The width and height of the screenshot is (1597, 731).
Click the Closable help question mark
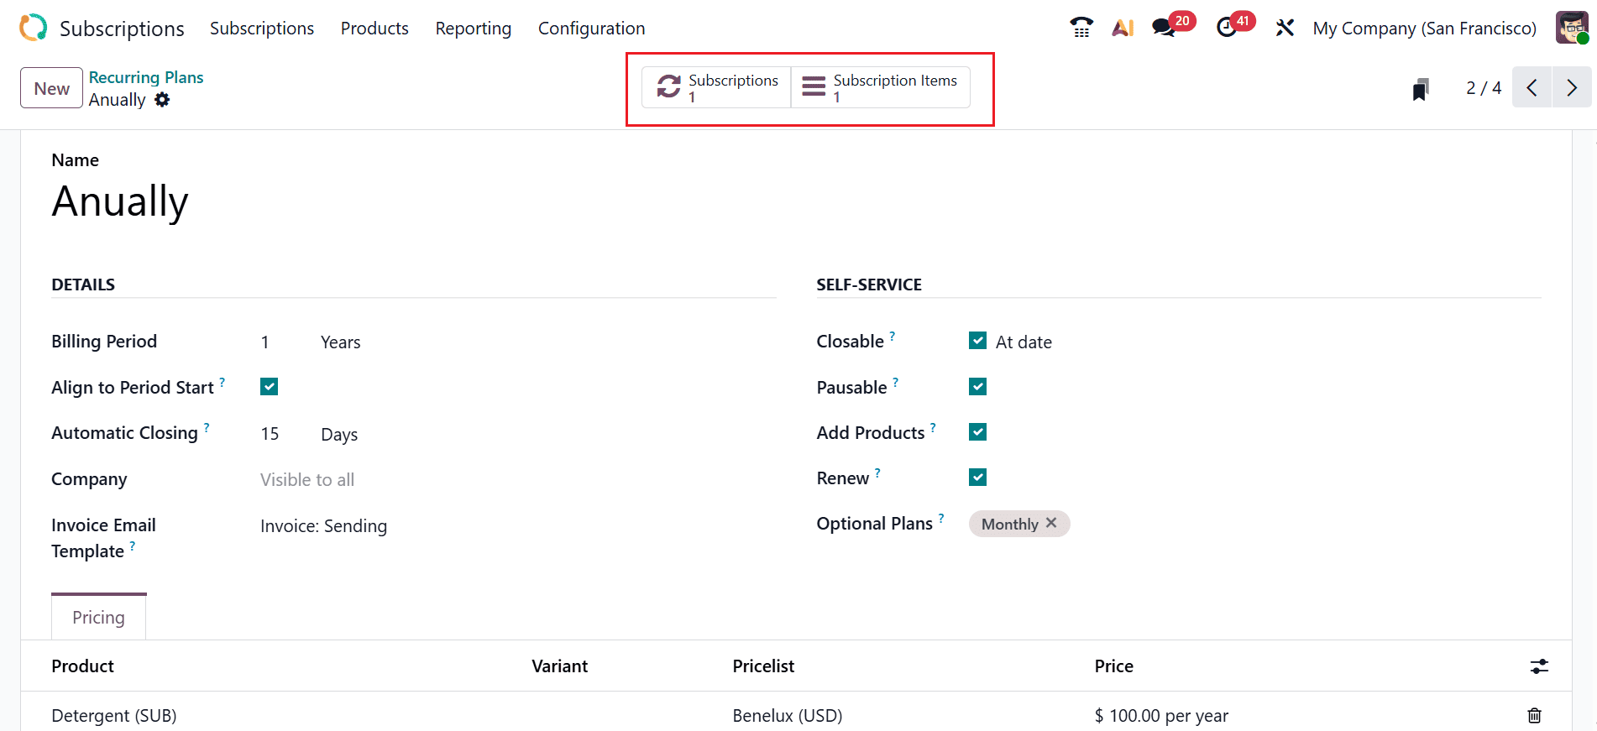click(x=893, y=336)
